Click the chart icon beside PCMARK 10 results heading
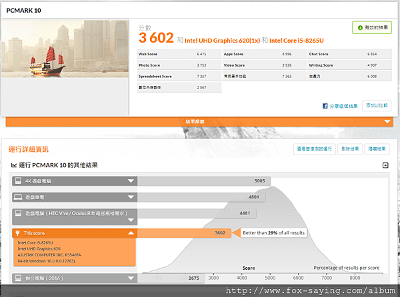The height and width of the screenshot is (297, 400). (x=14, y=165)
